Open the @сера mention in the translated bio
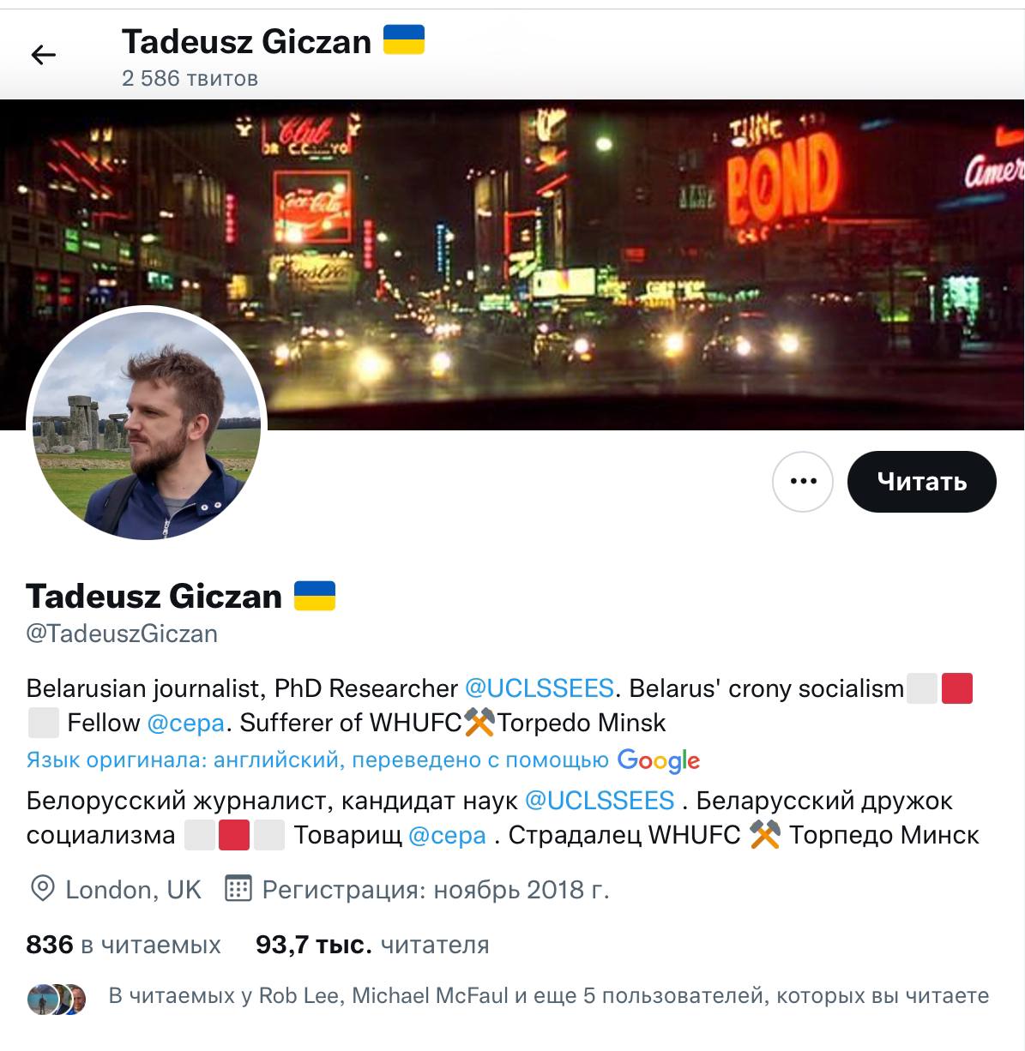1025x1051 pixels. [447, 835]
